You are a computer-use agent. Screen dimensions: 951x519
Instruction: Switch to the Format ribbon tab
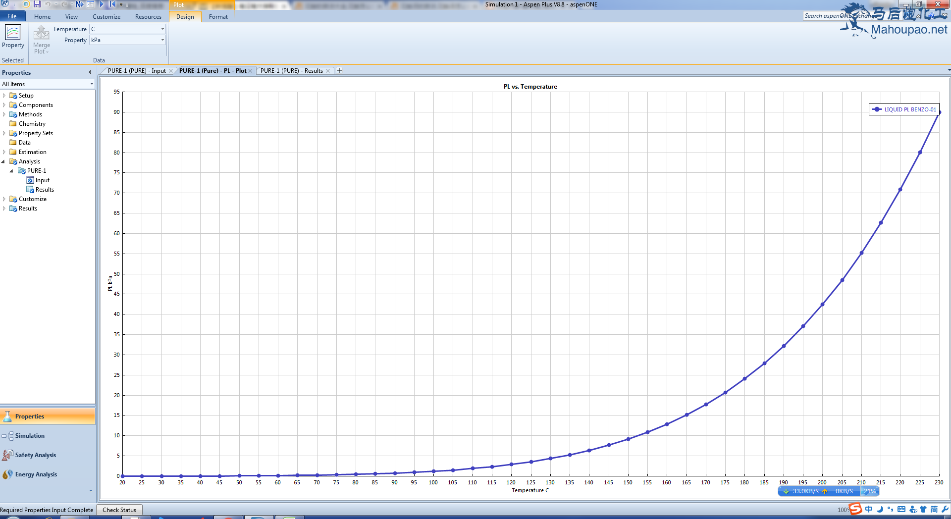pos(218,17)
